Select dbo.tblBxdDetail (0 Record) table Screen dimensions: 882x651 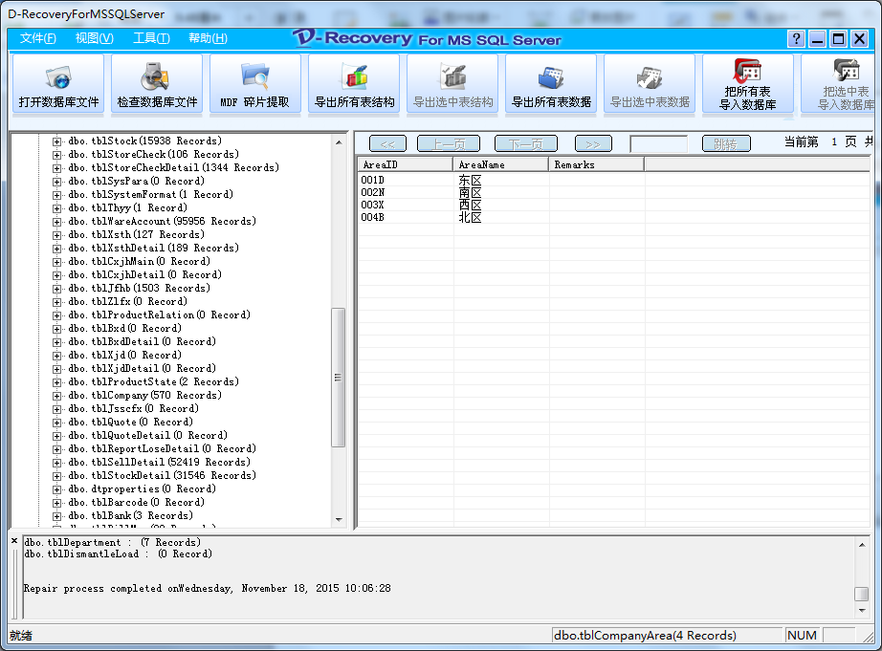click(142, 342)
